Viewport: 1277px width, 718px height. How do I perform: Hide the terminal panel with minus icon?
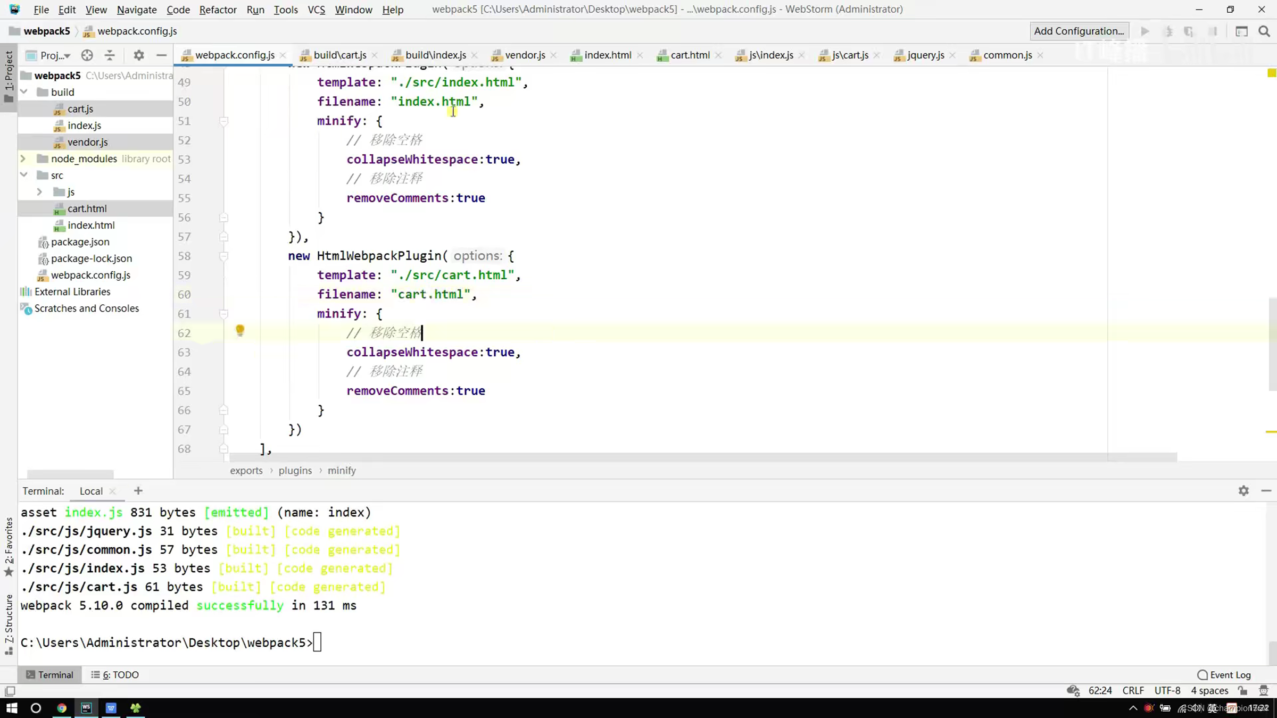click(x=1266, y=491)
